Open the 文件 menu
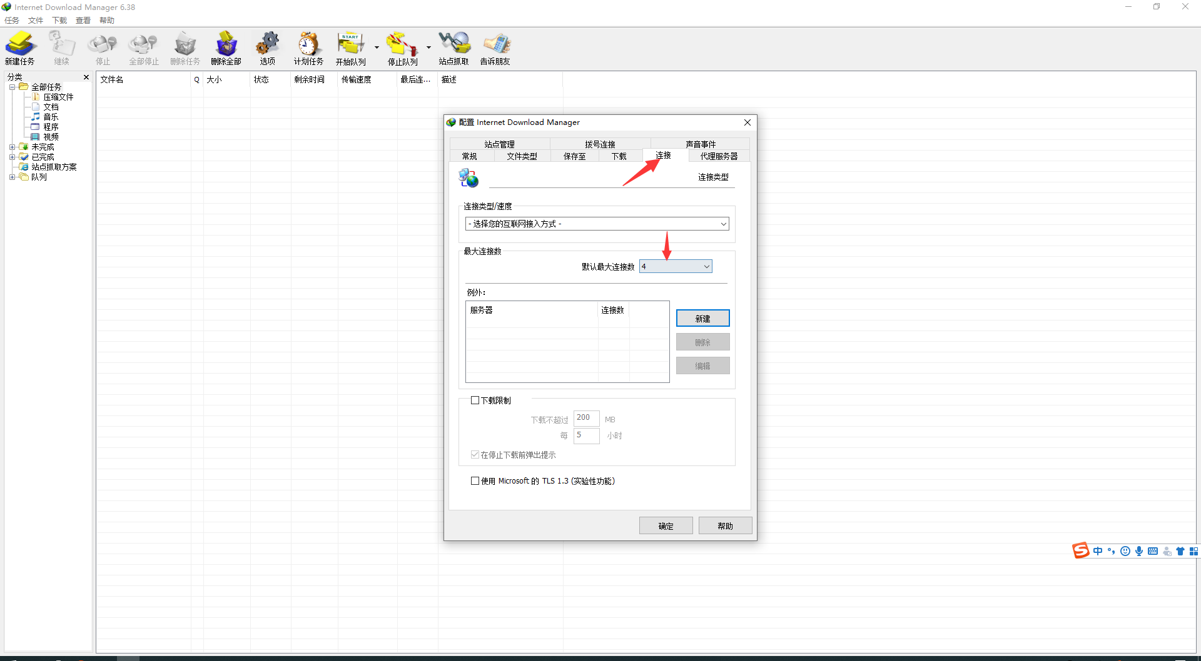Screen dimensions: 1201x661 [36, 21]
